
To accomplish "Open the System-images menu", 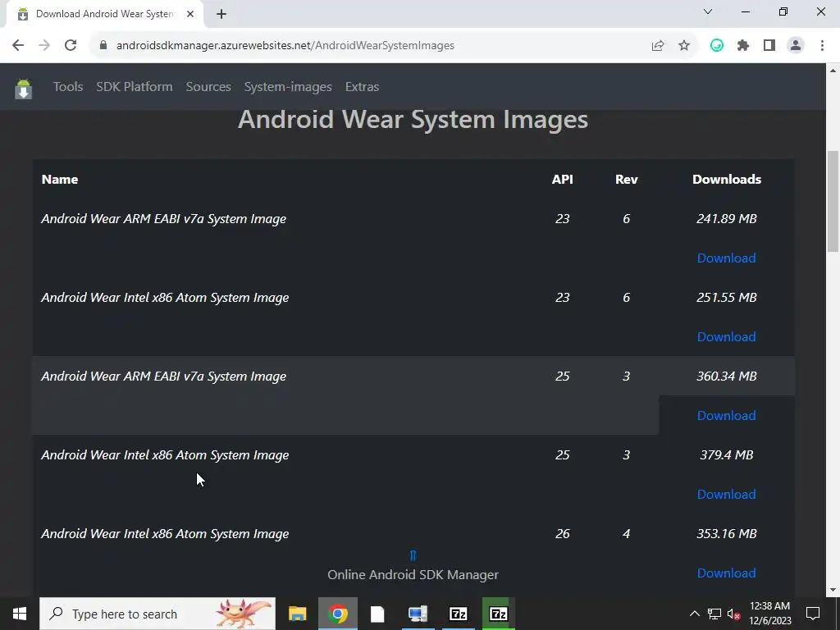I will point(288,87).
